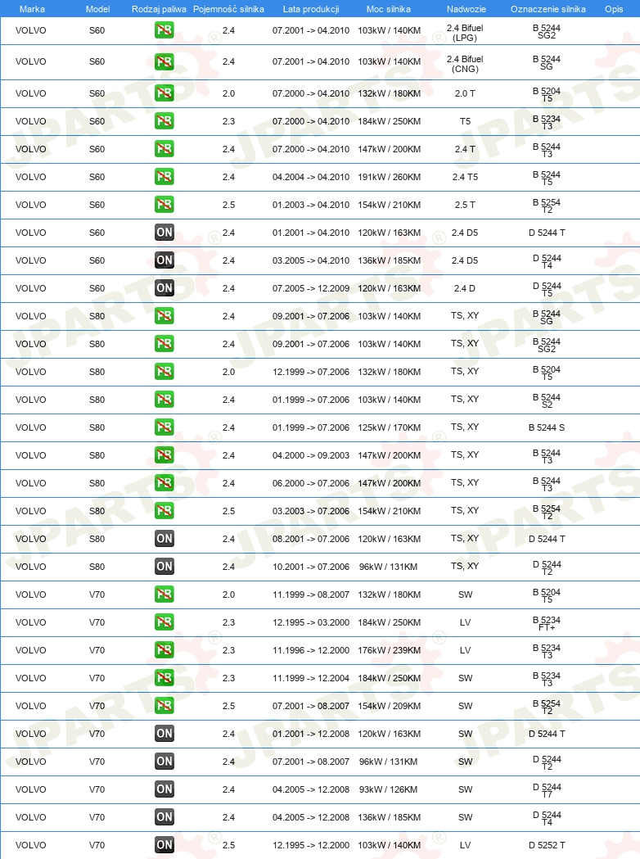Click the PB icon in the S80 B 5244 S2 row
This screenshot has height=859, width=640.
pos(165,400)
